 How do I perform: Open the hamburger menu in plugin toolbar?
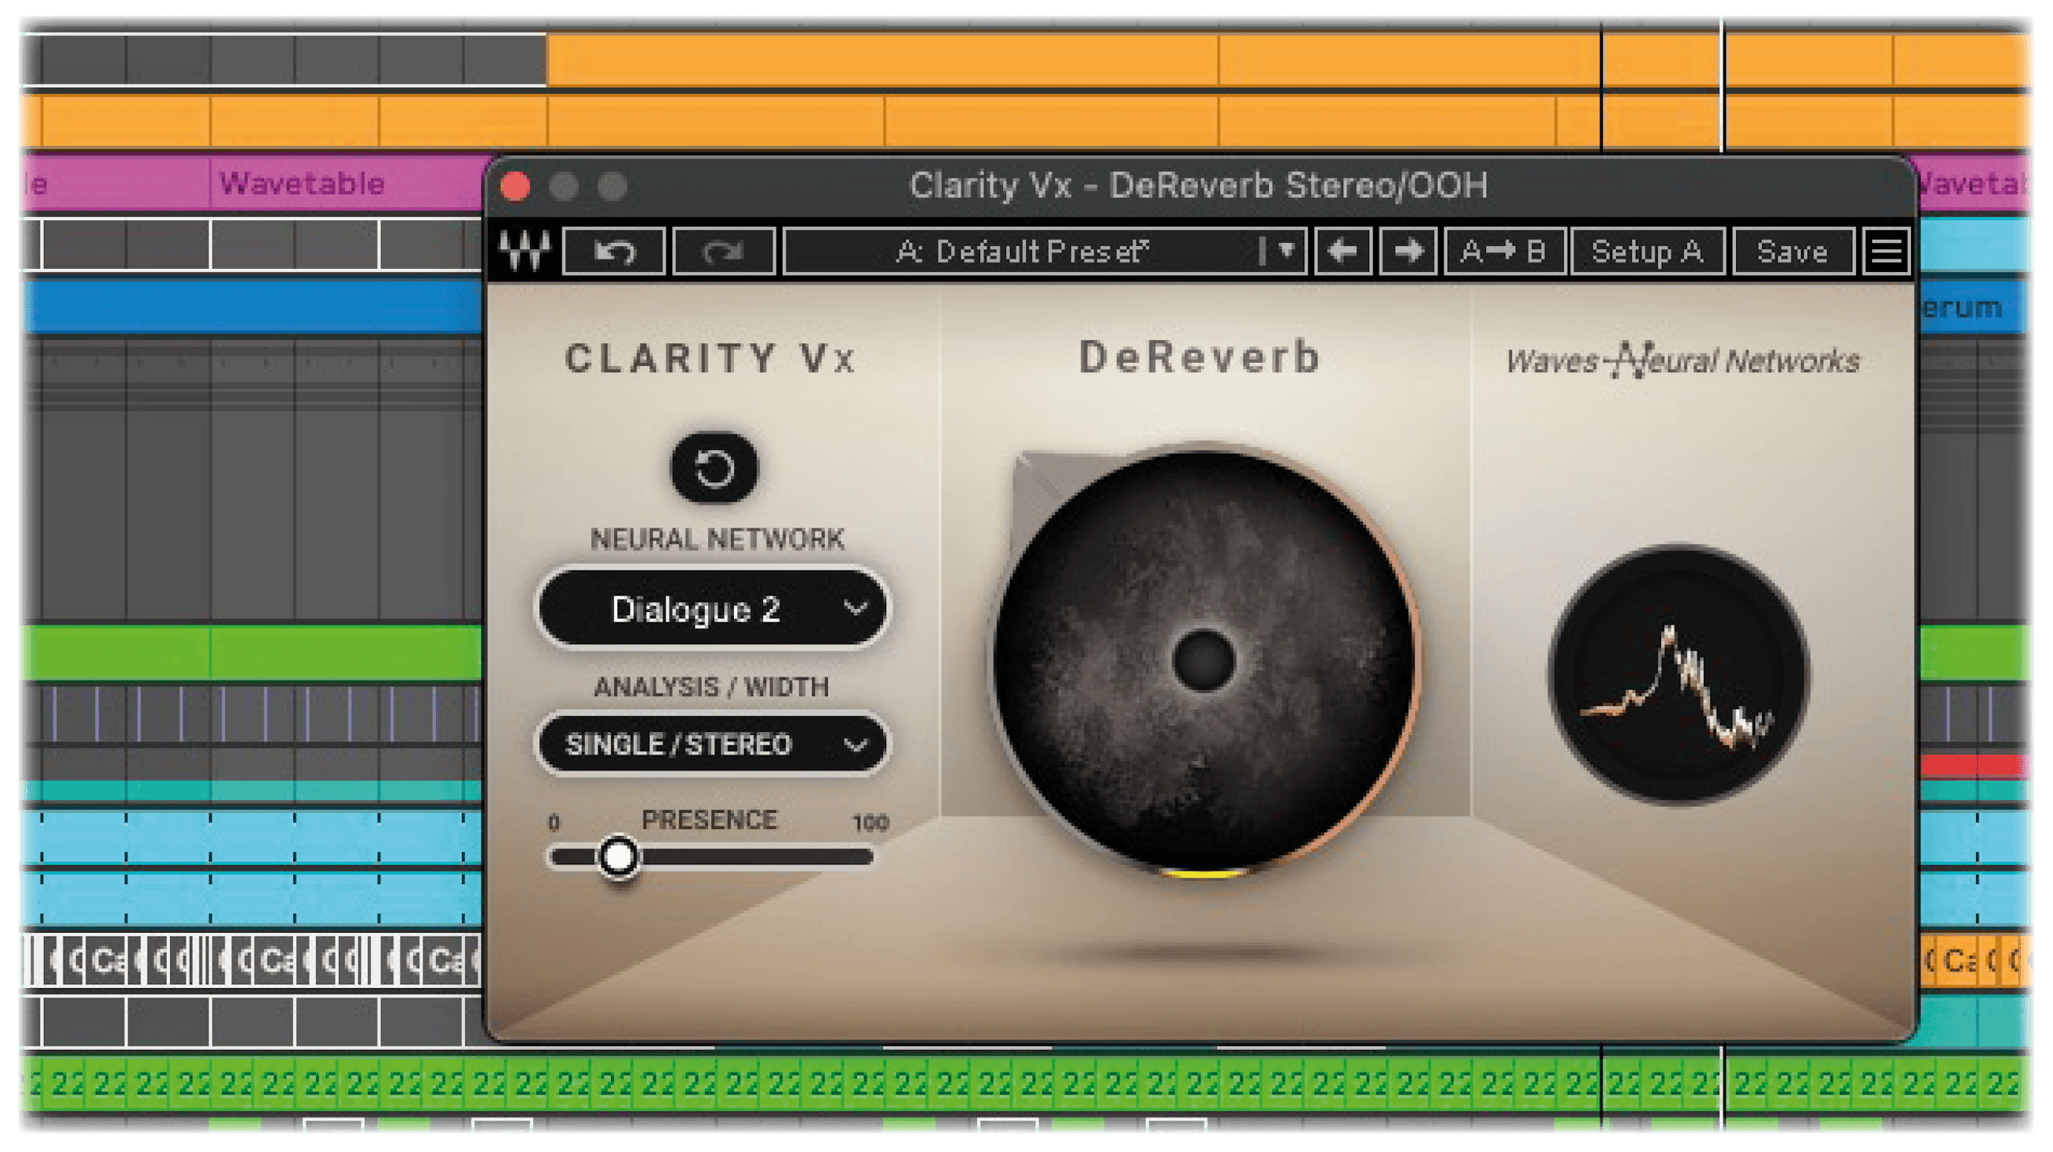pyautogui.click(x=1886, y=252)
